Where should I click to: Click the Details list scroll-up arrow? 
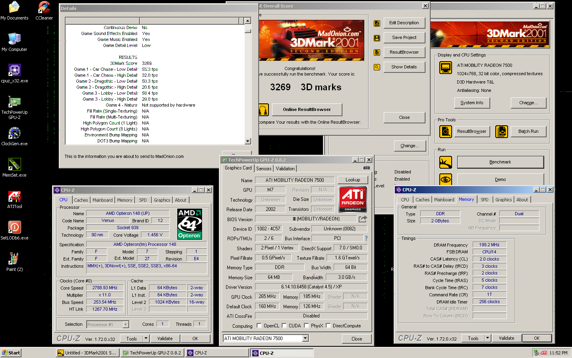248,21
